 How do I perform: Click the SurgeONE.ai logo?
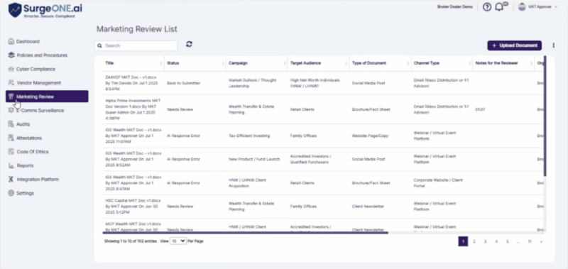click(45, 10)
